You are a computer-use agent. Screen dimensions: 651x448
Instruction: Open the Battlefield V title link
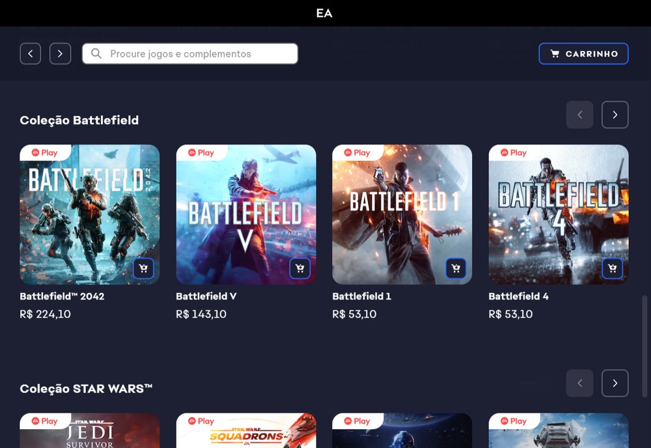(x=208, y=296)
